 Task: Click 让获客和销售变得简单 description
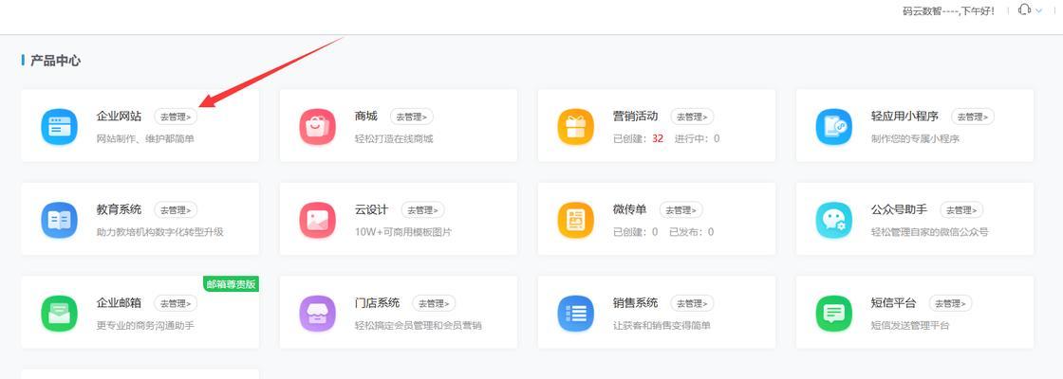tap(662, 326)
